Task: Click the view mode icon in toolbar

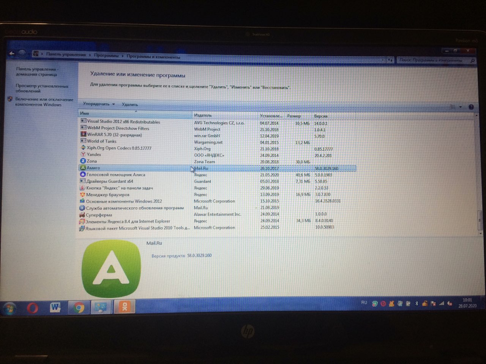Action: tap(453, 107)
